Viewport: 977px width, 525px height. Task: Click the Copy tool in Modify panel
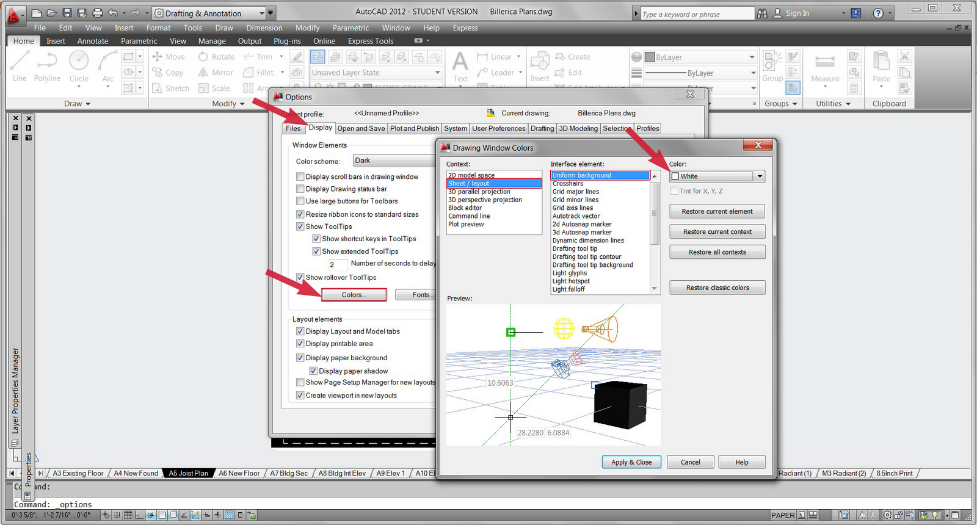pos(168,73)
